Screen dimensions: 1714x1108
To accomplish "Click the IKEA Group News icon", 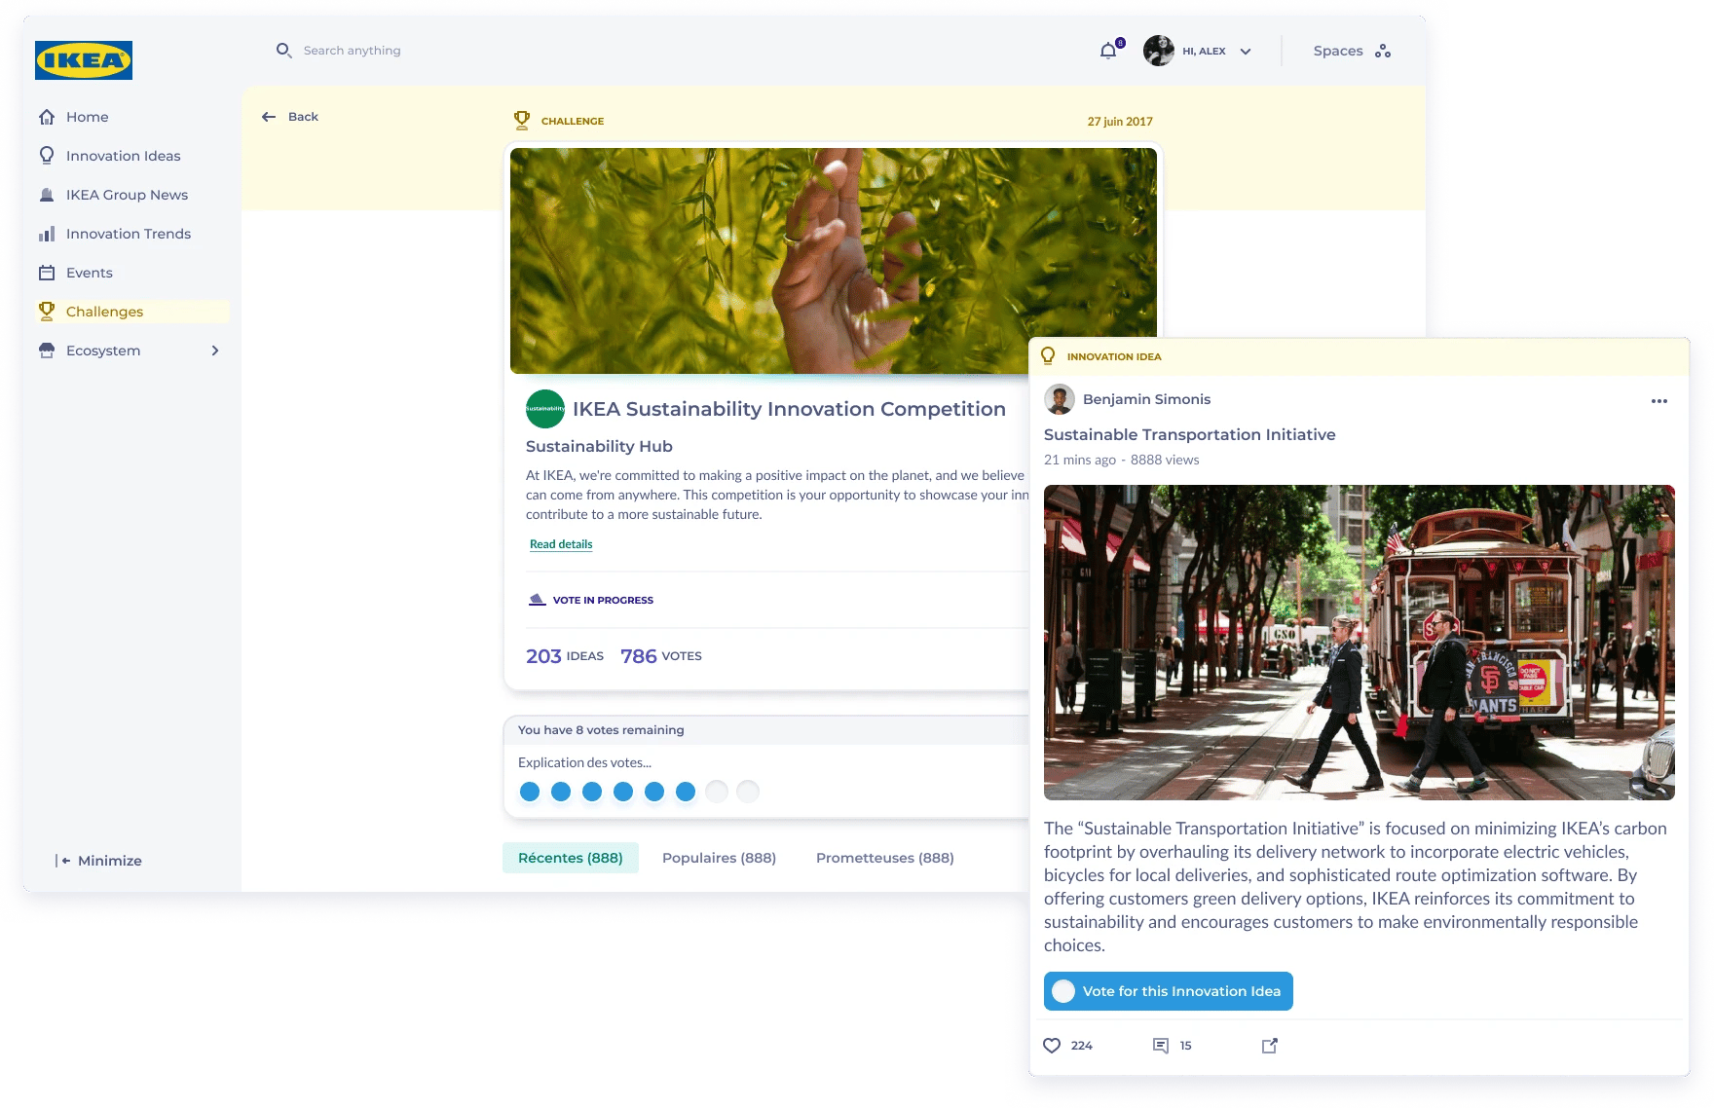I will pyautogui.click(x=47, y=195).
